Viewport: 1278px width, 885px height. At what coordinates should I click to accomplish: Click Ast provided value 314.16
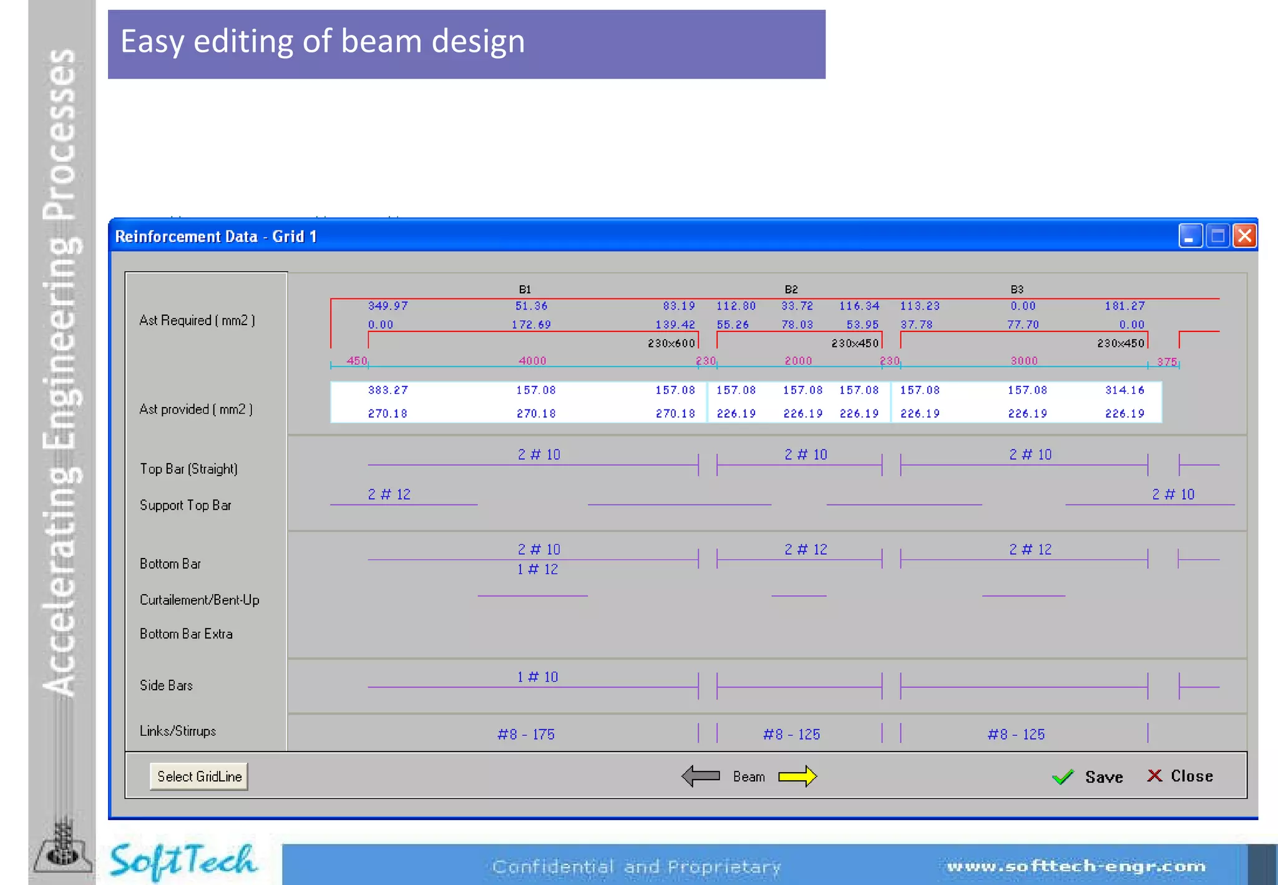tap(1124, 390)
